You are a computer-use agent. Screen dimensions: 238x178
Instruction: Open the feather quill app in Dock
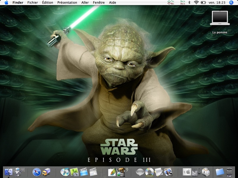coord(112,172)
